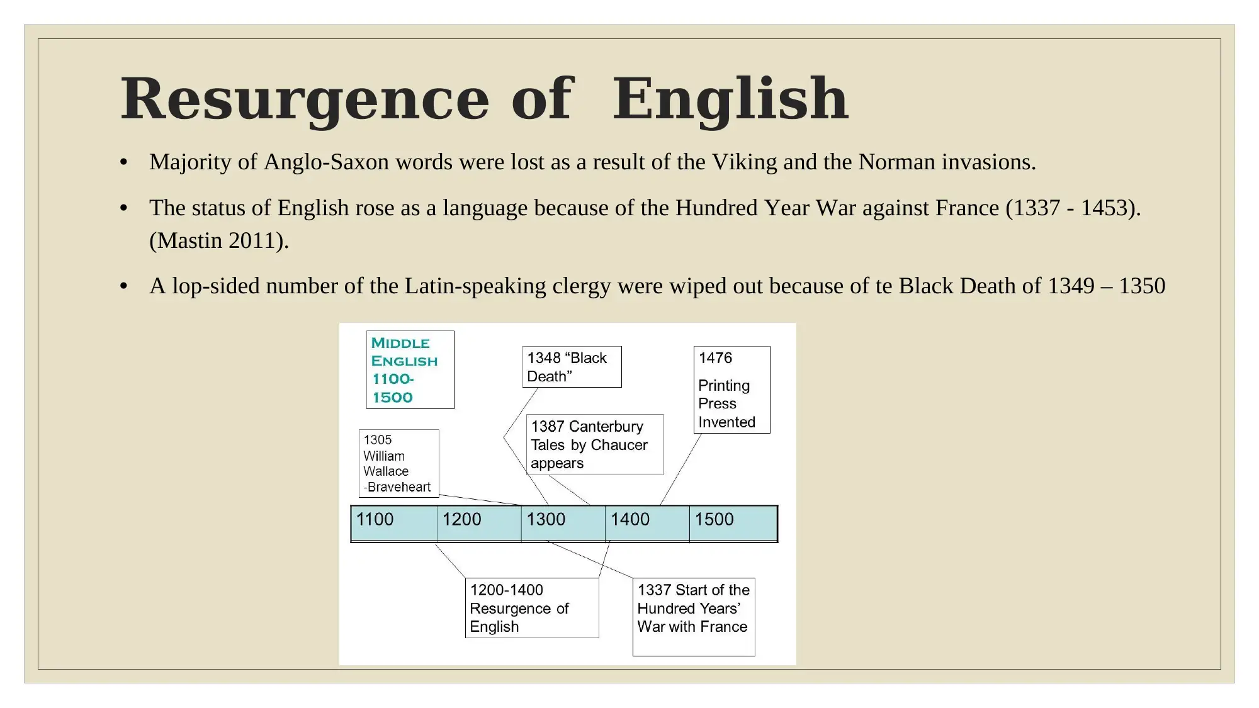1259x708 pixels.
Task: Select the "(Mastin 2011)." citation text
Action: tap(219, 240)
